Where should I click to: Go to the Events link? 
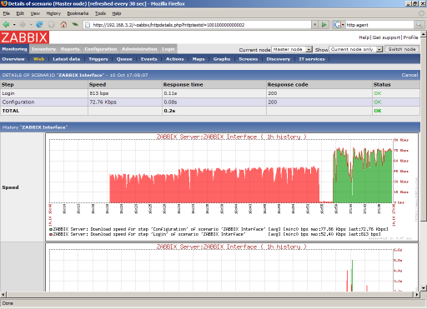point(148,59)
